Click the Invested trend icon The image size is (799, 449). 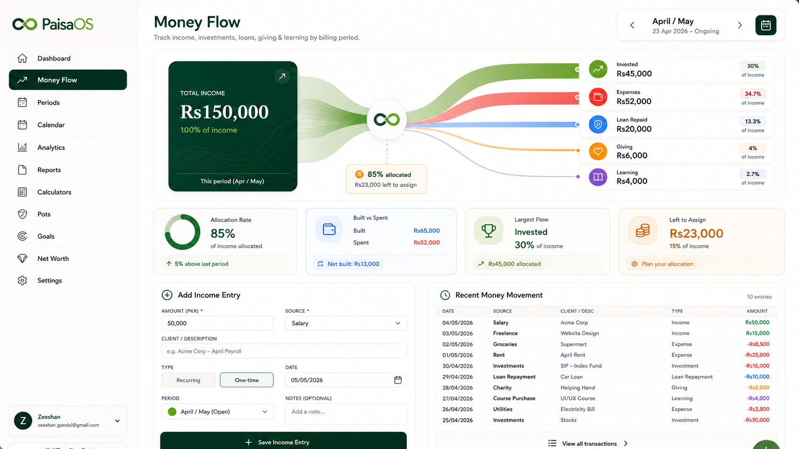click(598, 69)
